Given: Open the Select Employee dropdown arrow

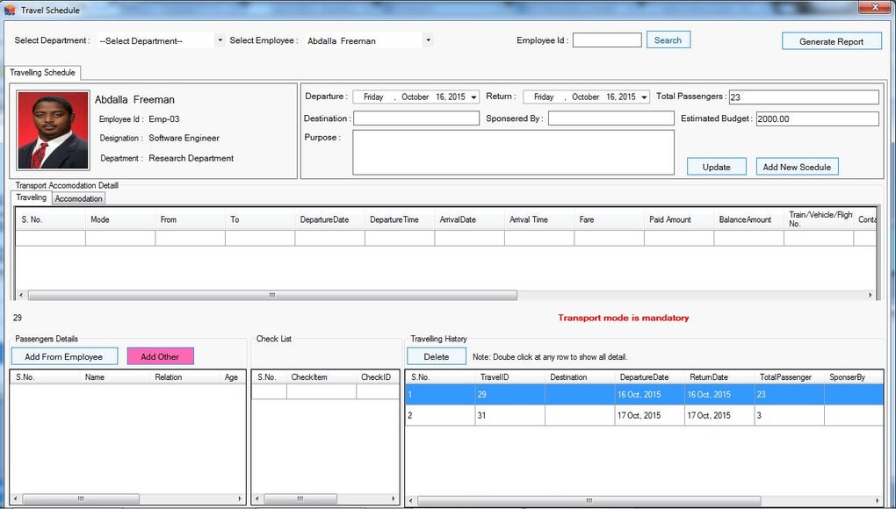Looking at the screenshot, I should click(x=428, y=40).
